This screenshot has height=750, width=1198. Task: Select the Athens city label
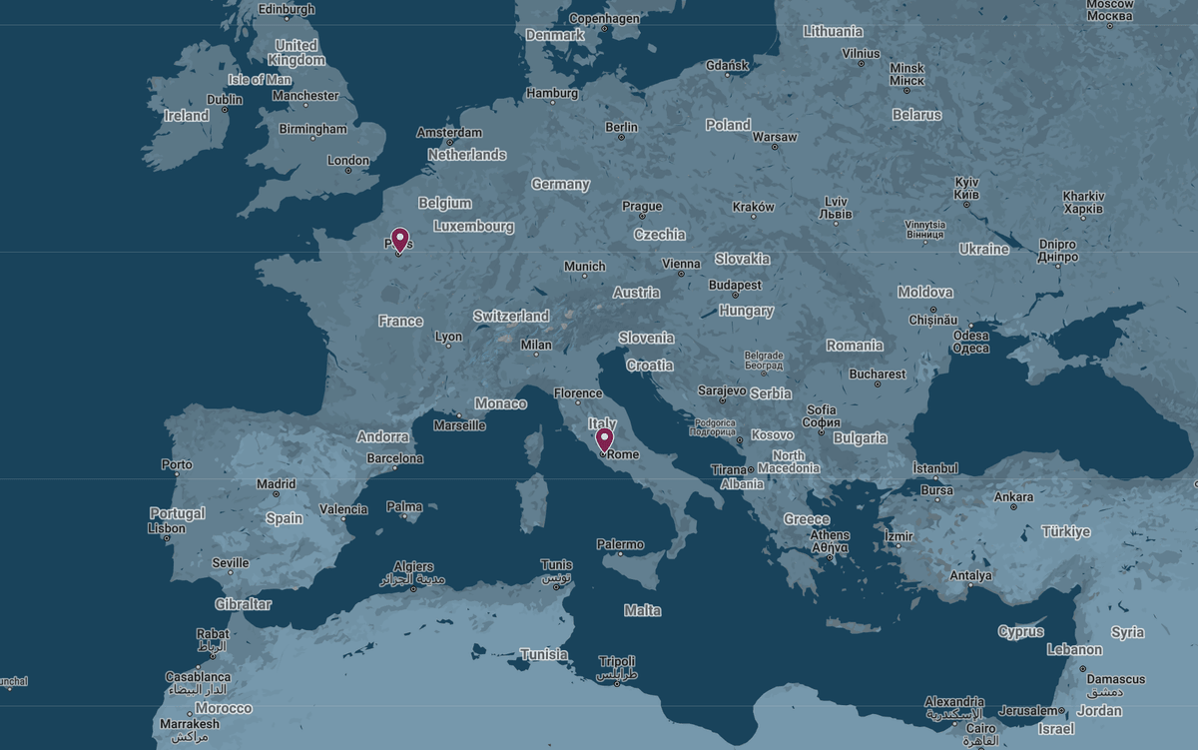[x=830, y=541]
